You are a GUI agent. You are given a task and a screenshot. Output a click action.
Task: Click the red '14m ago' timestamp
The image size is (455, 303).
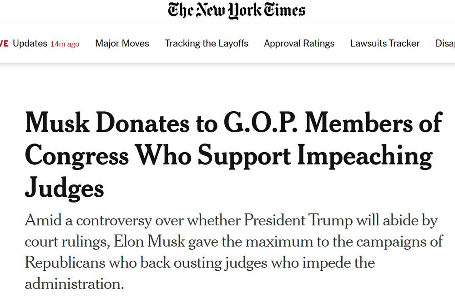tap(65, 44)
